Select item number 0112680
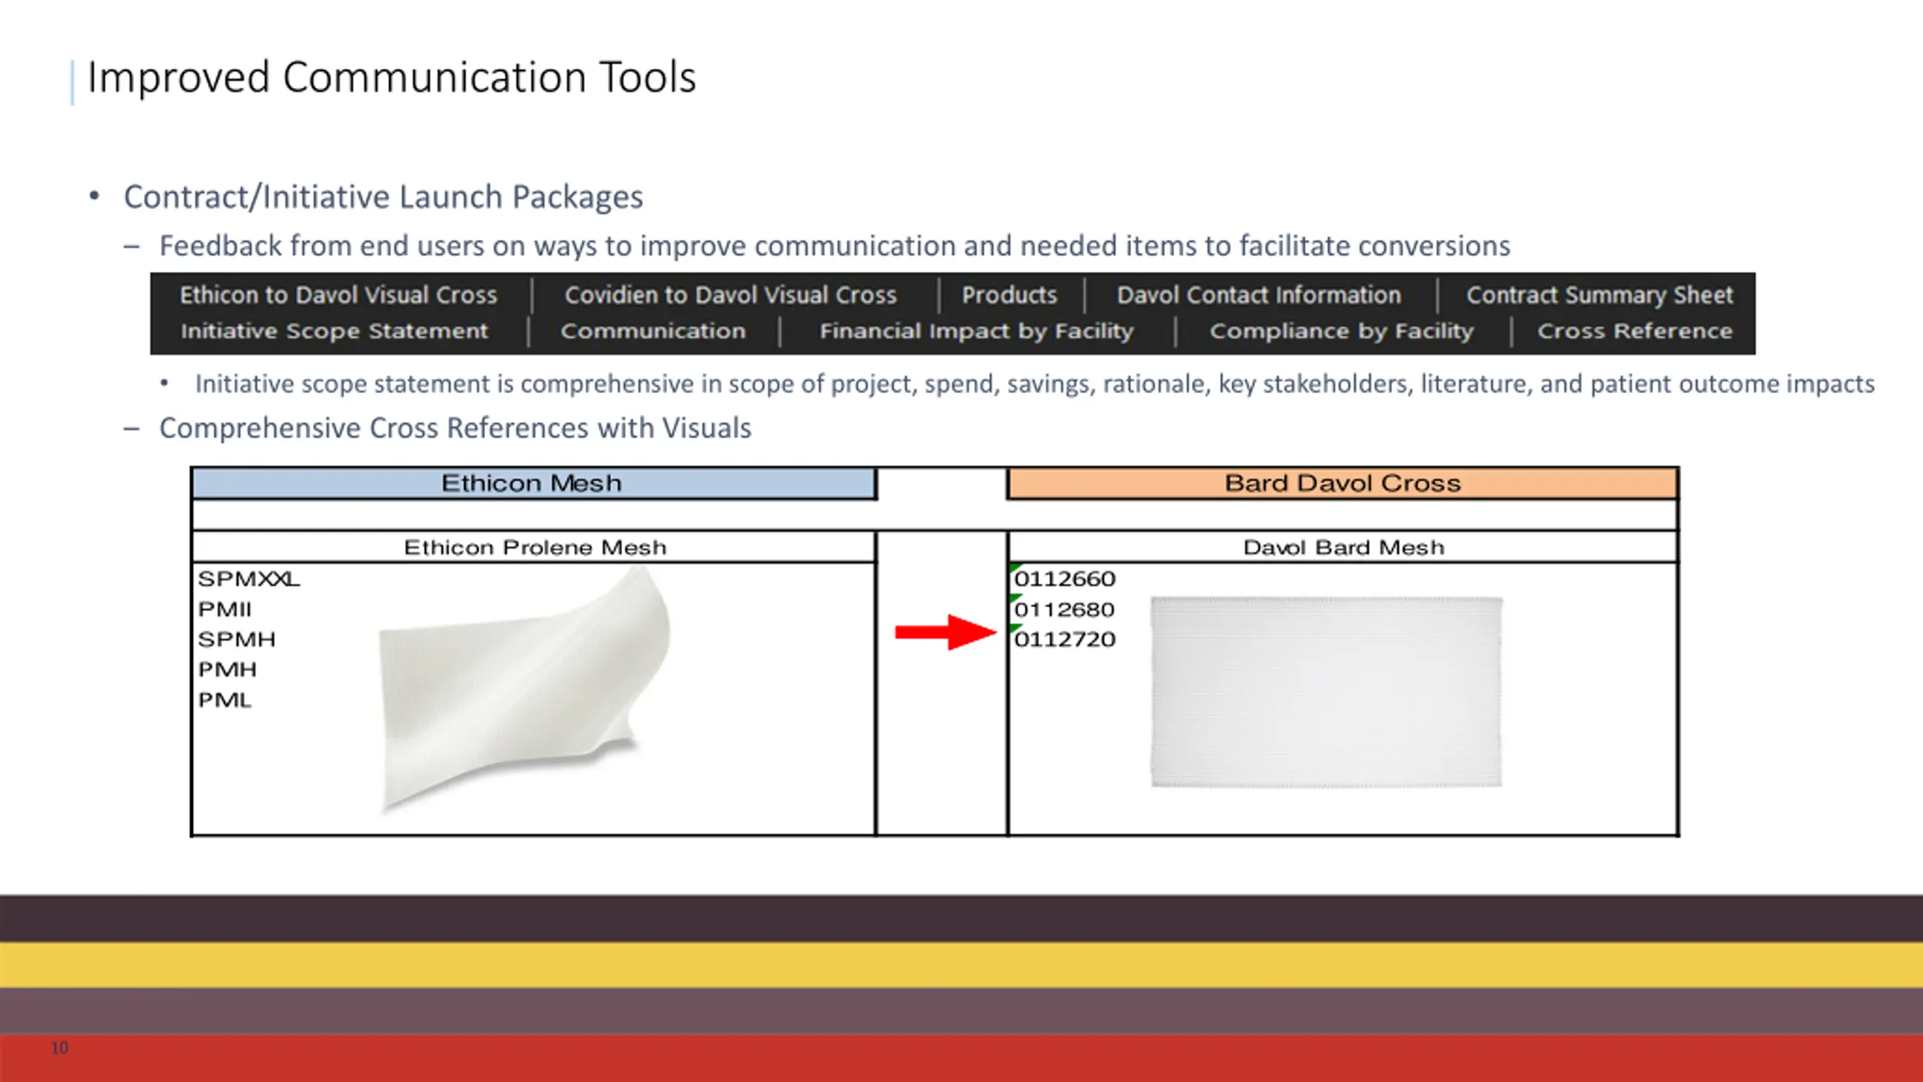 [1064, 609]
